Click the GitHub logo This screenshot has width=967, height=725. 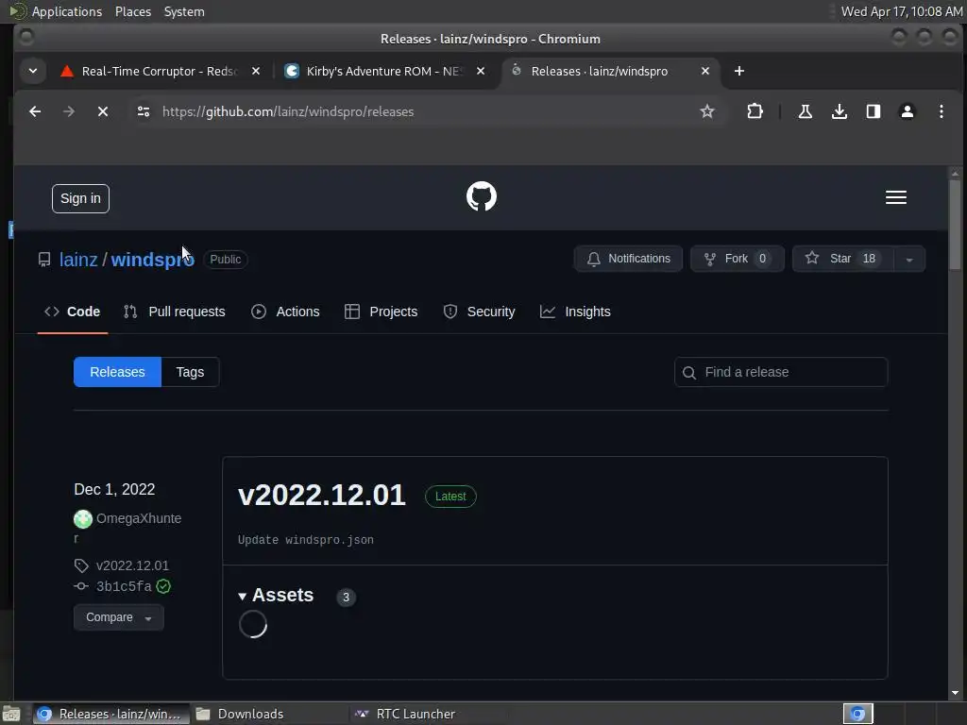click(x=481, y=196)
